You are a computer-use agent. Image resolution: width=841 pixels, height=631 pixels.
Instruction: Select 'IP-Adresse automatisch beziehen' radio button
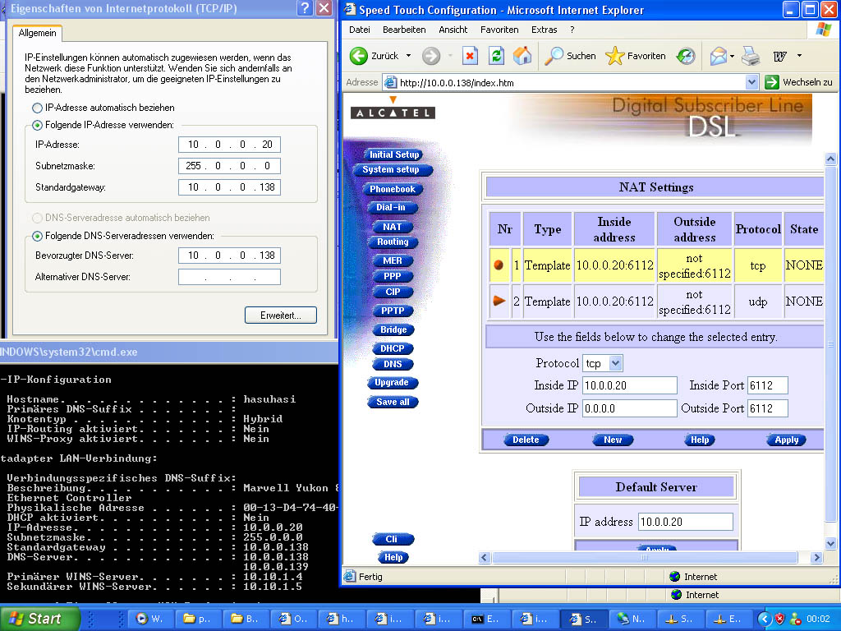(37, 108)
